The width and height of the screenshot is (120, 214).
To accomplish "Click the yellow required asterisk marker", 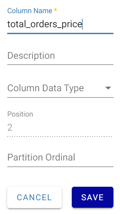I will click(55, 10).
